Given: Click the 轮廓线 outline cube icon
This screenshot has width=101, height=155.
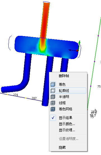Looking at the screenshot, I should click(53, 91).
